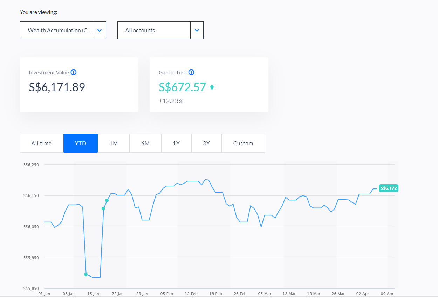Click the S$672.57 gain value
The height and width of the screenshot is (299, 438).
point(183,87)
